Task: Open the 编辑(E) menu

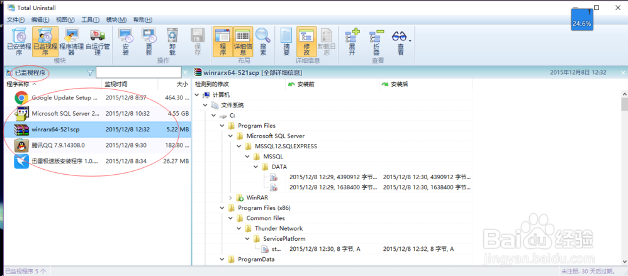Action: click(x=40, y=19)
